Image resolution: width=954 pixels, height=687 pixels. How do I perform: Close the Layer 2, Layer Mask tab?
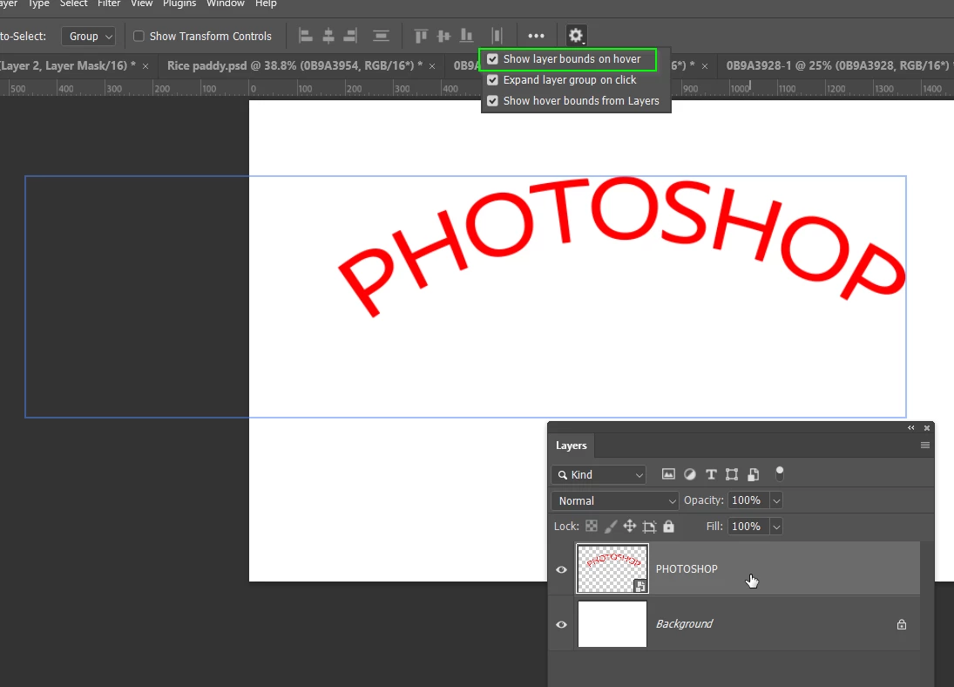[145, 66]
